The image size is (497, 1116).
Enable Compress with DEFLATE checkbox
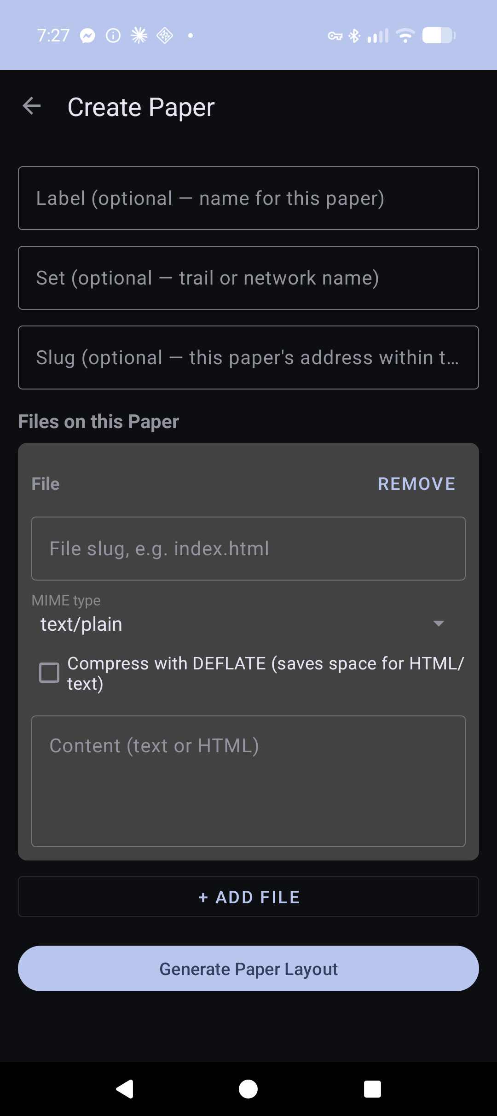(x=49, y=673)
